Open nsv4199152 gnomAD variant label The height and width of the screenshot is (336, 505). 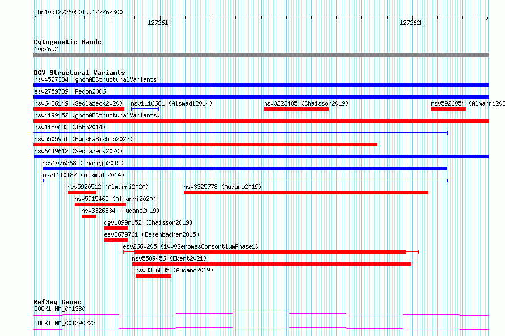point(97,115)
